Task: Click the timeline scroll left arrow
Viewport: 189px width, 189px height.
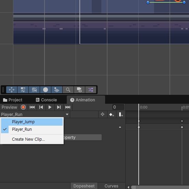Action: (128, 187)
